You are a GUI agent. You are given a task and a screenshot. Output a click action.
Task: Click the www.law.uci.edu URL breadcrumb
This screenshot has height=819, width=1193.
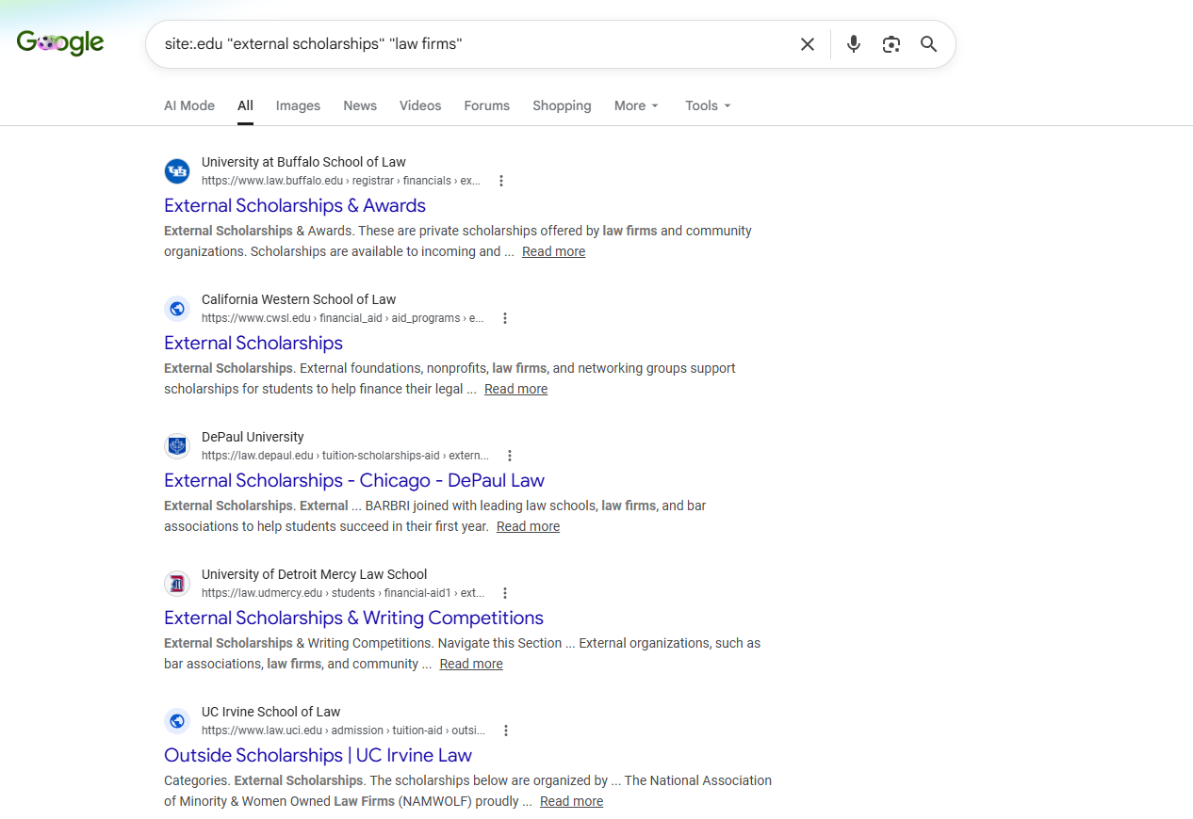(x=343, y=731)
